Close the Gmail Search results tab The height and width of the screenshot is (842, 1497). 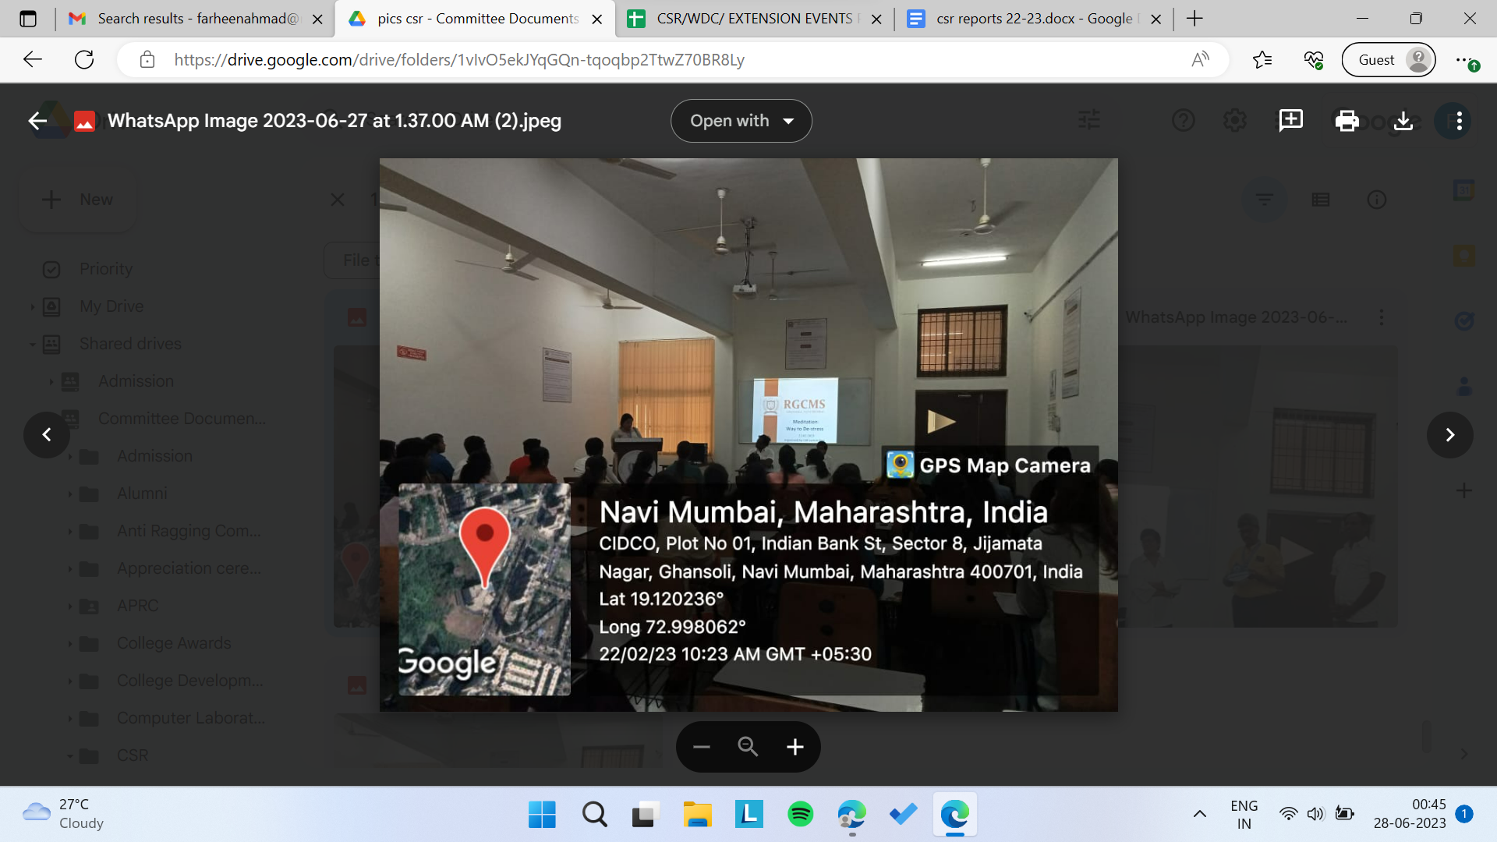317,19
